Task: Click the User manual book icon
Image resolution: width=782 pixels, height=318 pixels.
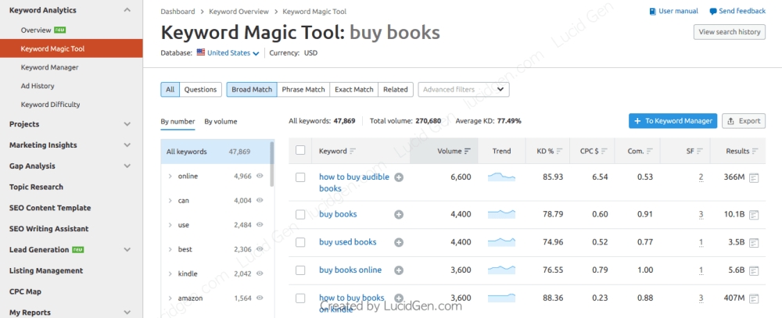Action: [653, 12]
